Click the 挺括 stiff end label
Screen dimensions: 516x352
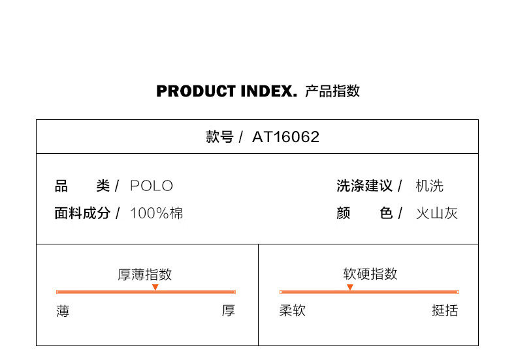coord(445,311)
